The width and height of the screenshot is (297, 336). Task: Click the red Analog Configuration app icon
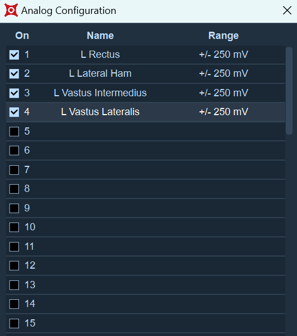click(x=11, y=10)
